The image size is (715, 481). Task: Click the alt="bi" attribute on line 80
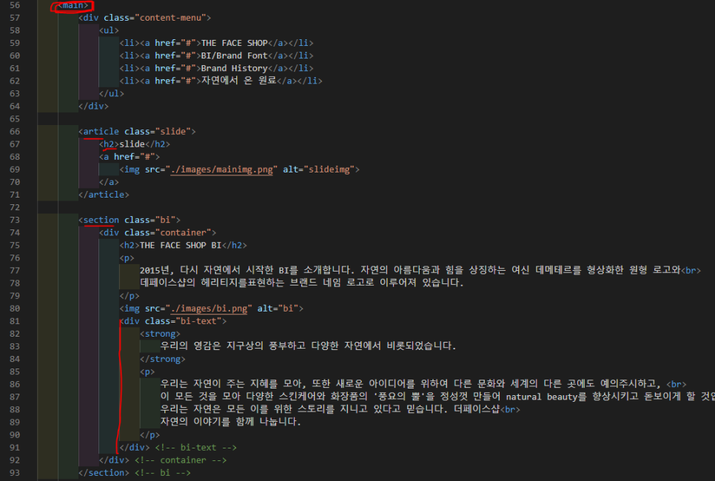(x=278, y=309)
